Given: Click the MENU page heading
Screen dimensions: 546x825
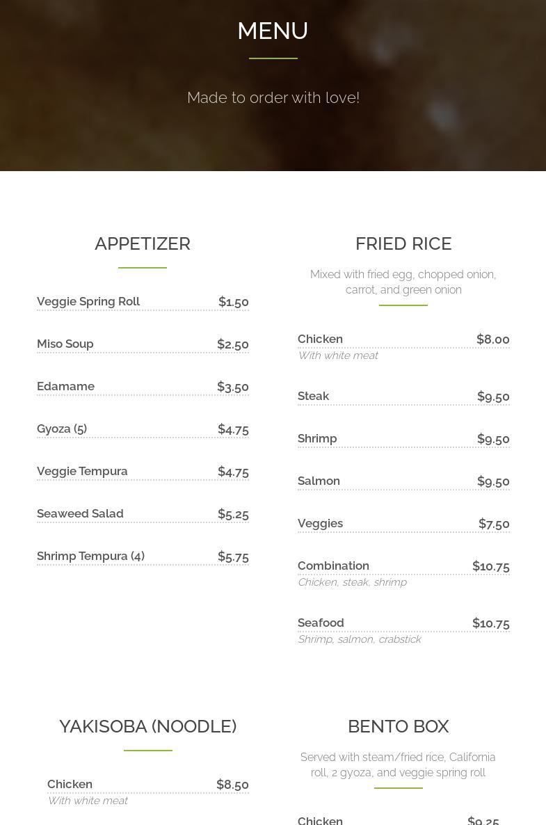Looking at the screenshot, I should pyautogui.click(x=273, y=31).
